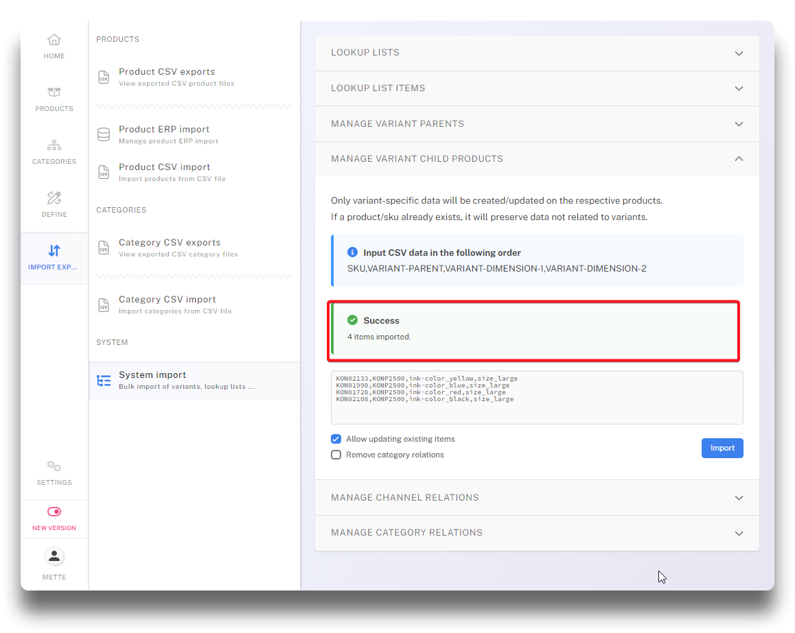Enable Remove category relations checkbox

point(336,455)
